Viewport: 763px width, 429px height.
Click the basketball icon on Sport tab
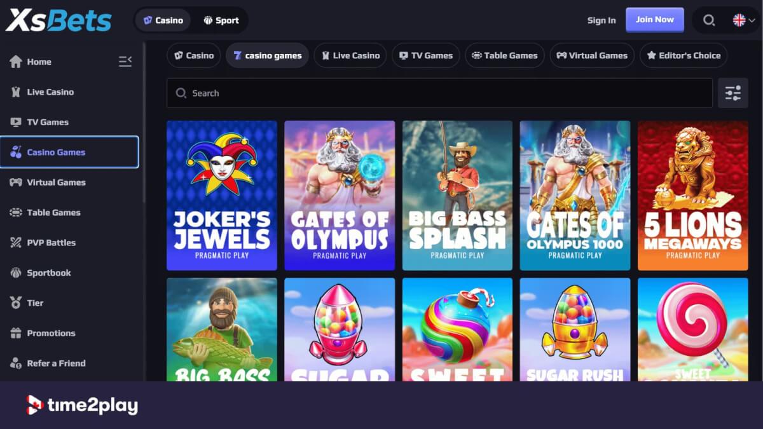pyautogui.click(x=208, y=20)
